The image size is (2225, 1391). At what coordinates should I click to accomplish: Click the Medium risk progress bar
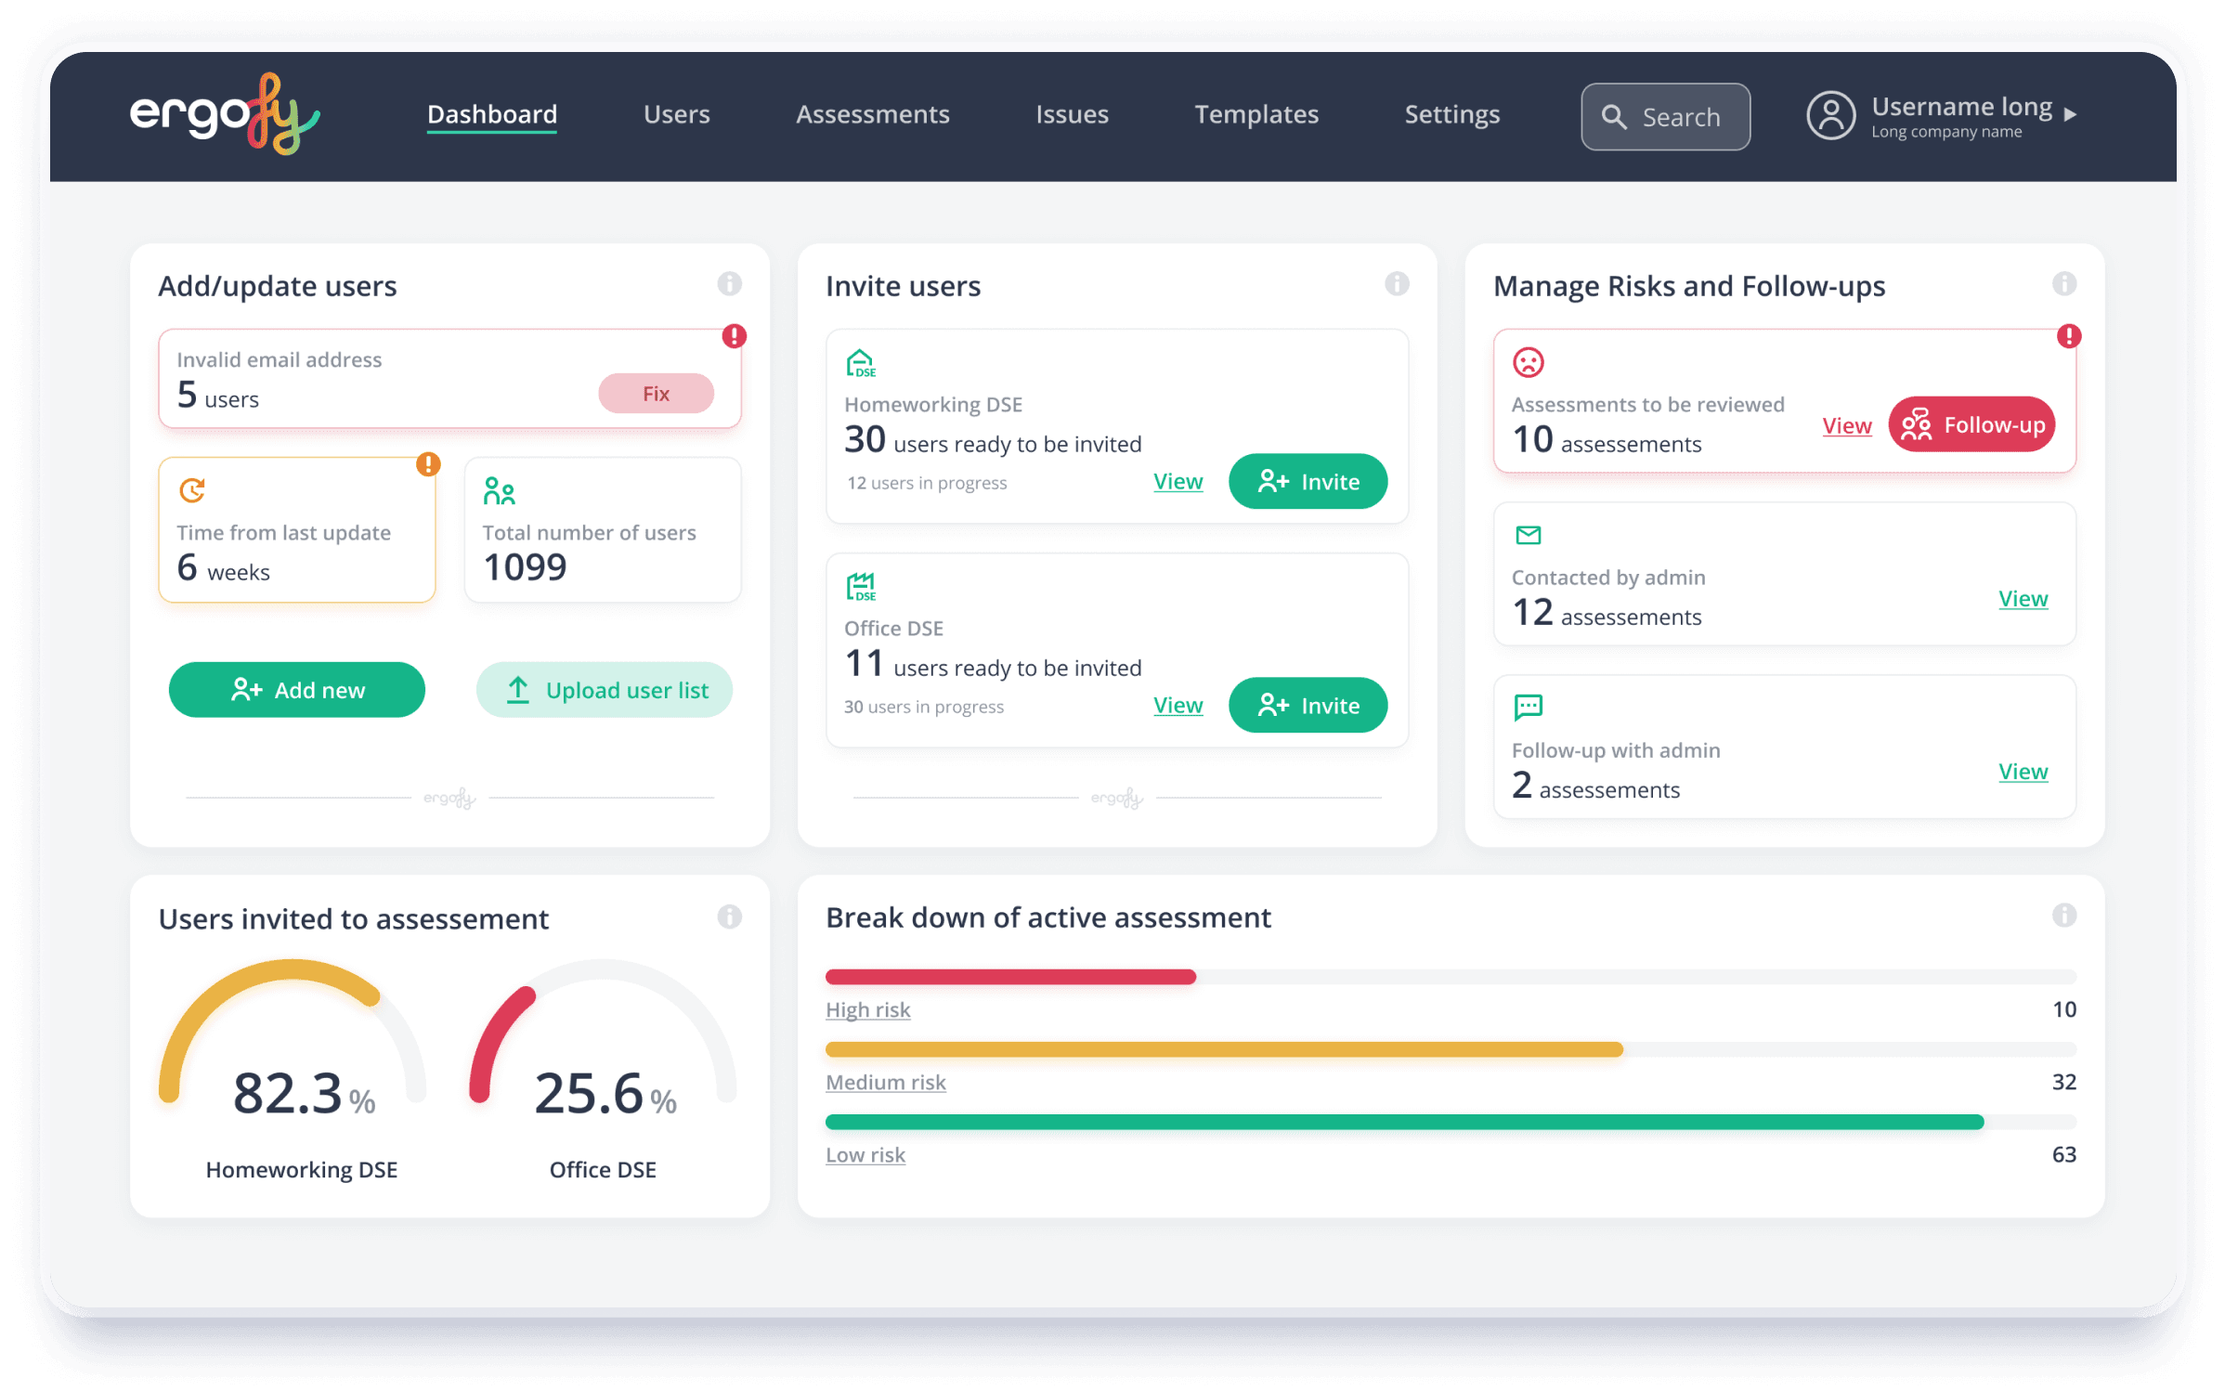tap(1223, 1049)
